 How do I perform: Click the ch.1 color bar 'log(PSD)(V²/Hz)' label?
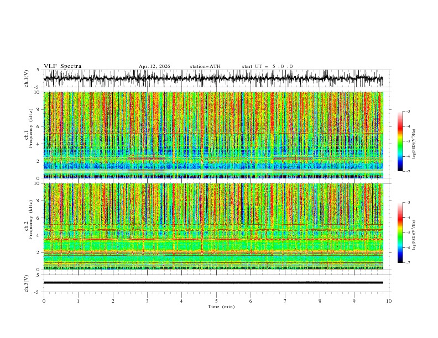tap(414, 144)
